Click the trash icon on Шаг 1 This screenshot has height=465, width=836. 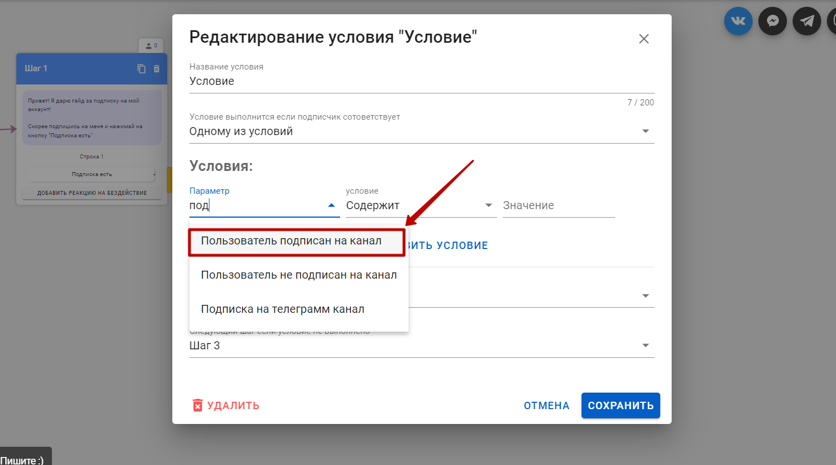tap(156, 68)
